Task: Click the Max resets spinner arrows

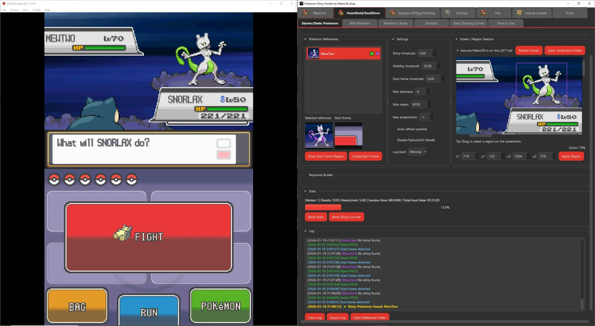Action: pos(429,104)
